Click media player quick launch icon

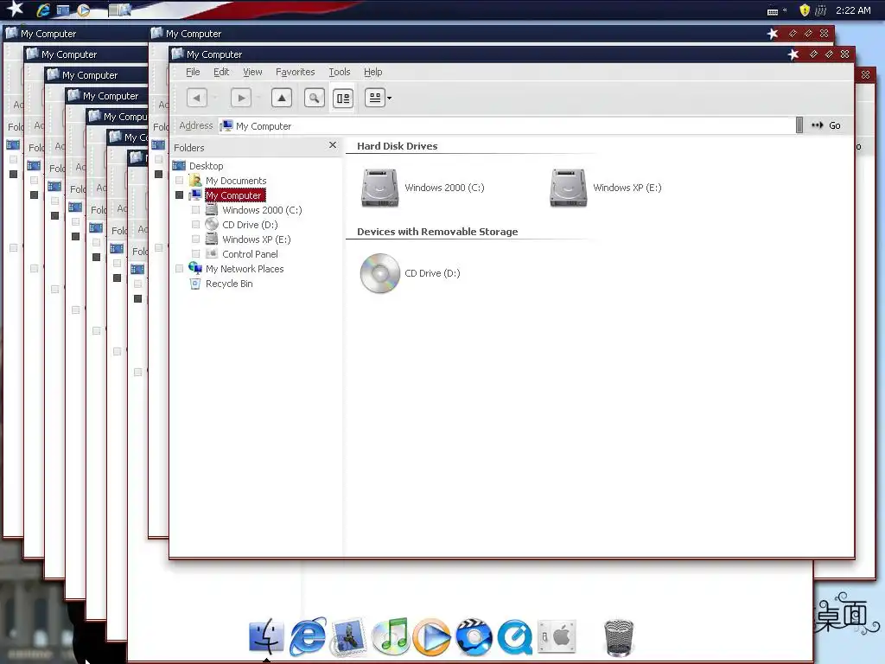(83, 10)
